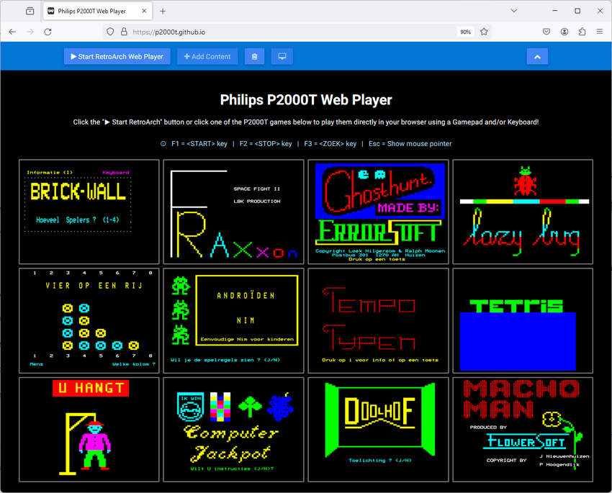
Task: Launch the Brick-Wall game thumbnail
Action: tap(89, 212)
